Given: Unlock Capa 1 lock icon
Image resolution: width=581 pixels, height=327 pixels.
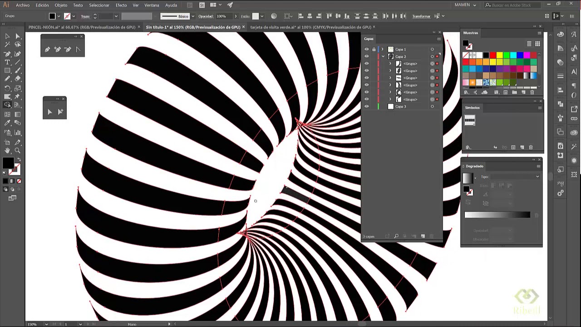Looking at the screenshot, I should pyautogui.click(x=374, y=50).
